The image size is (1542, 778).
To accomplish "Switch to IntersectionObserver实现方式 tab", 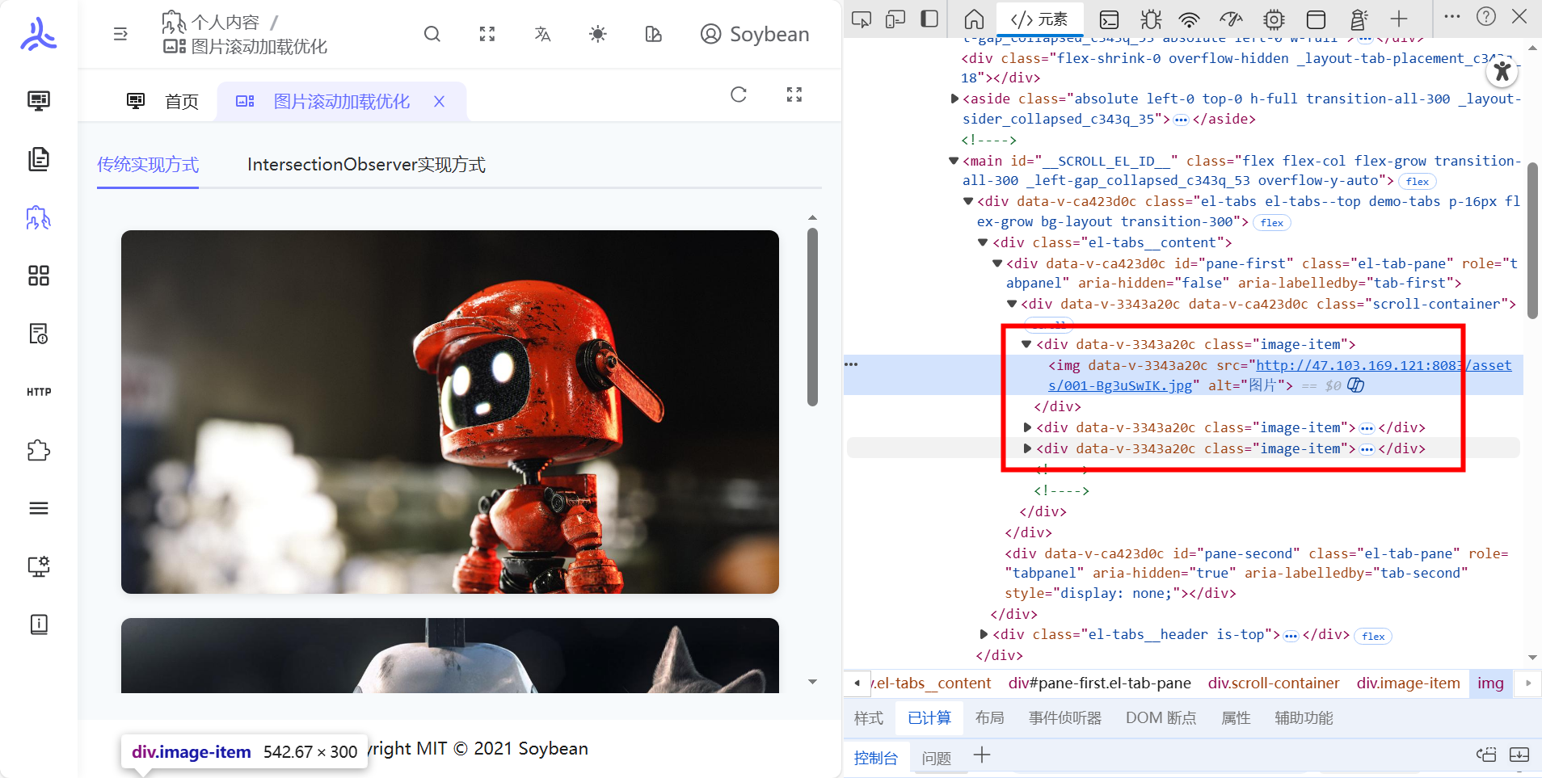I will click(x=365, y=164).
